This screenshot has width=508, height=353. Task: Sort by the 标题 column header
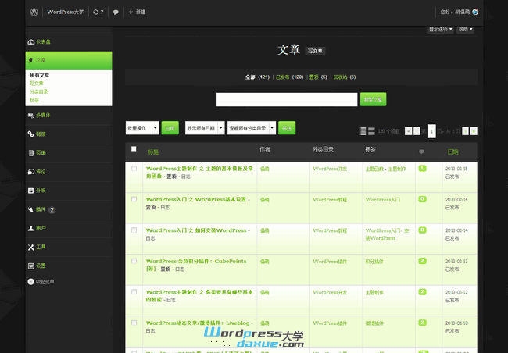click(x=153, y=152)
